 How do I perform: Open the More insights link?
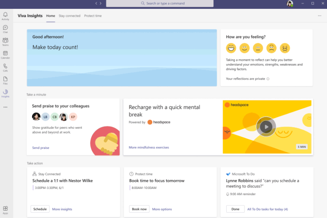click(62, 209)
